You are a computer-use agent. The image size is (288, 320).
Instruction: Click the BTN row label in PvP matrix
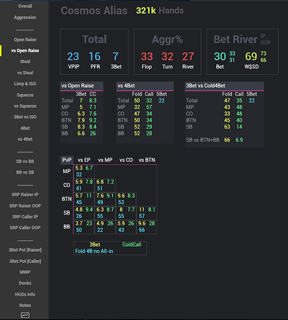tap(67, 199)
